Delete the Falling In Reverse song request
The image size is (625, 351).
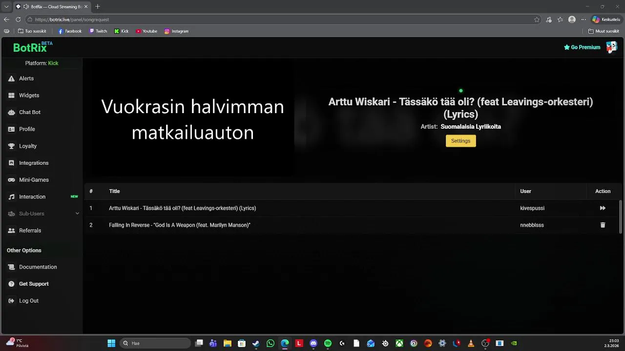point(603,225)
